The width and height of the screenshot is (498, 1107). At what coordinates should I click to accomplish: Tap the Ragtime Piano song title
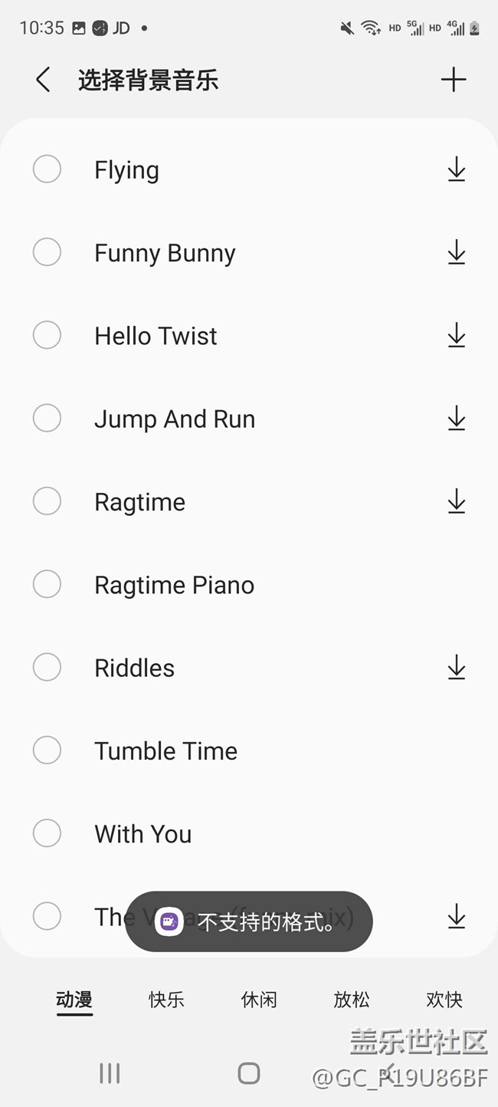174,585
